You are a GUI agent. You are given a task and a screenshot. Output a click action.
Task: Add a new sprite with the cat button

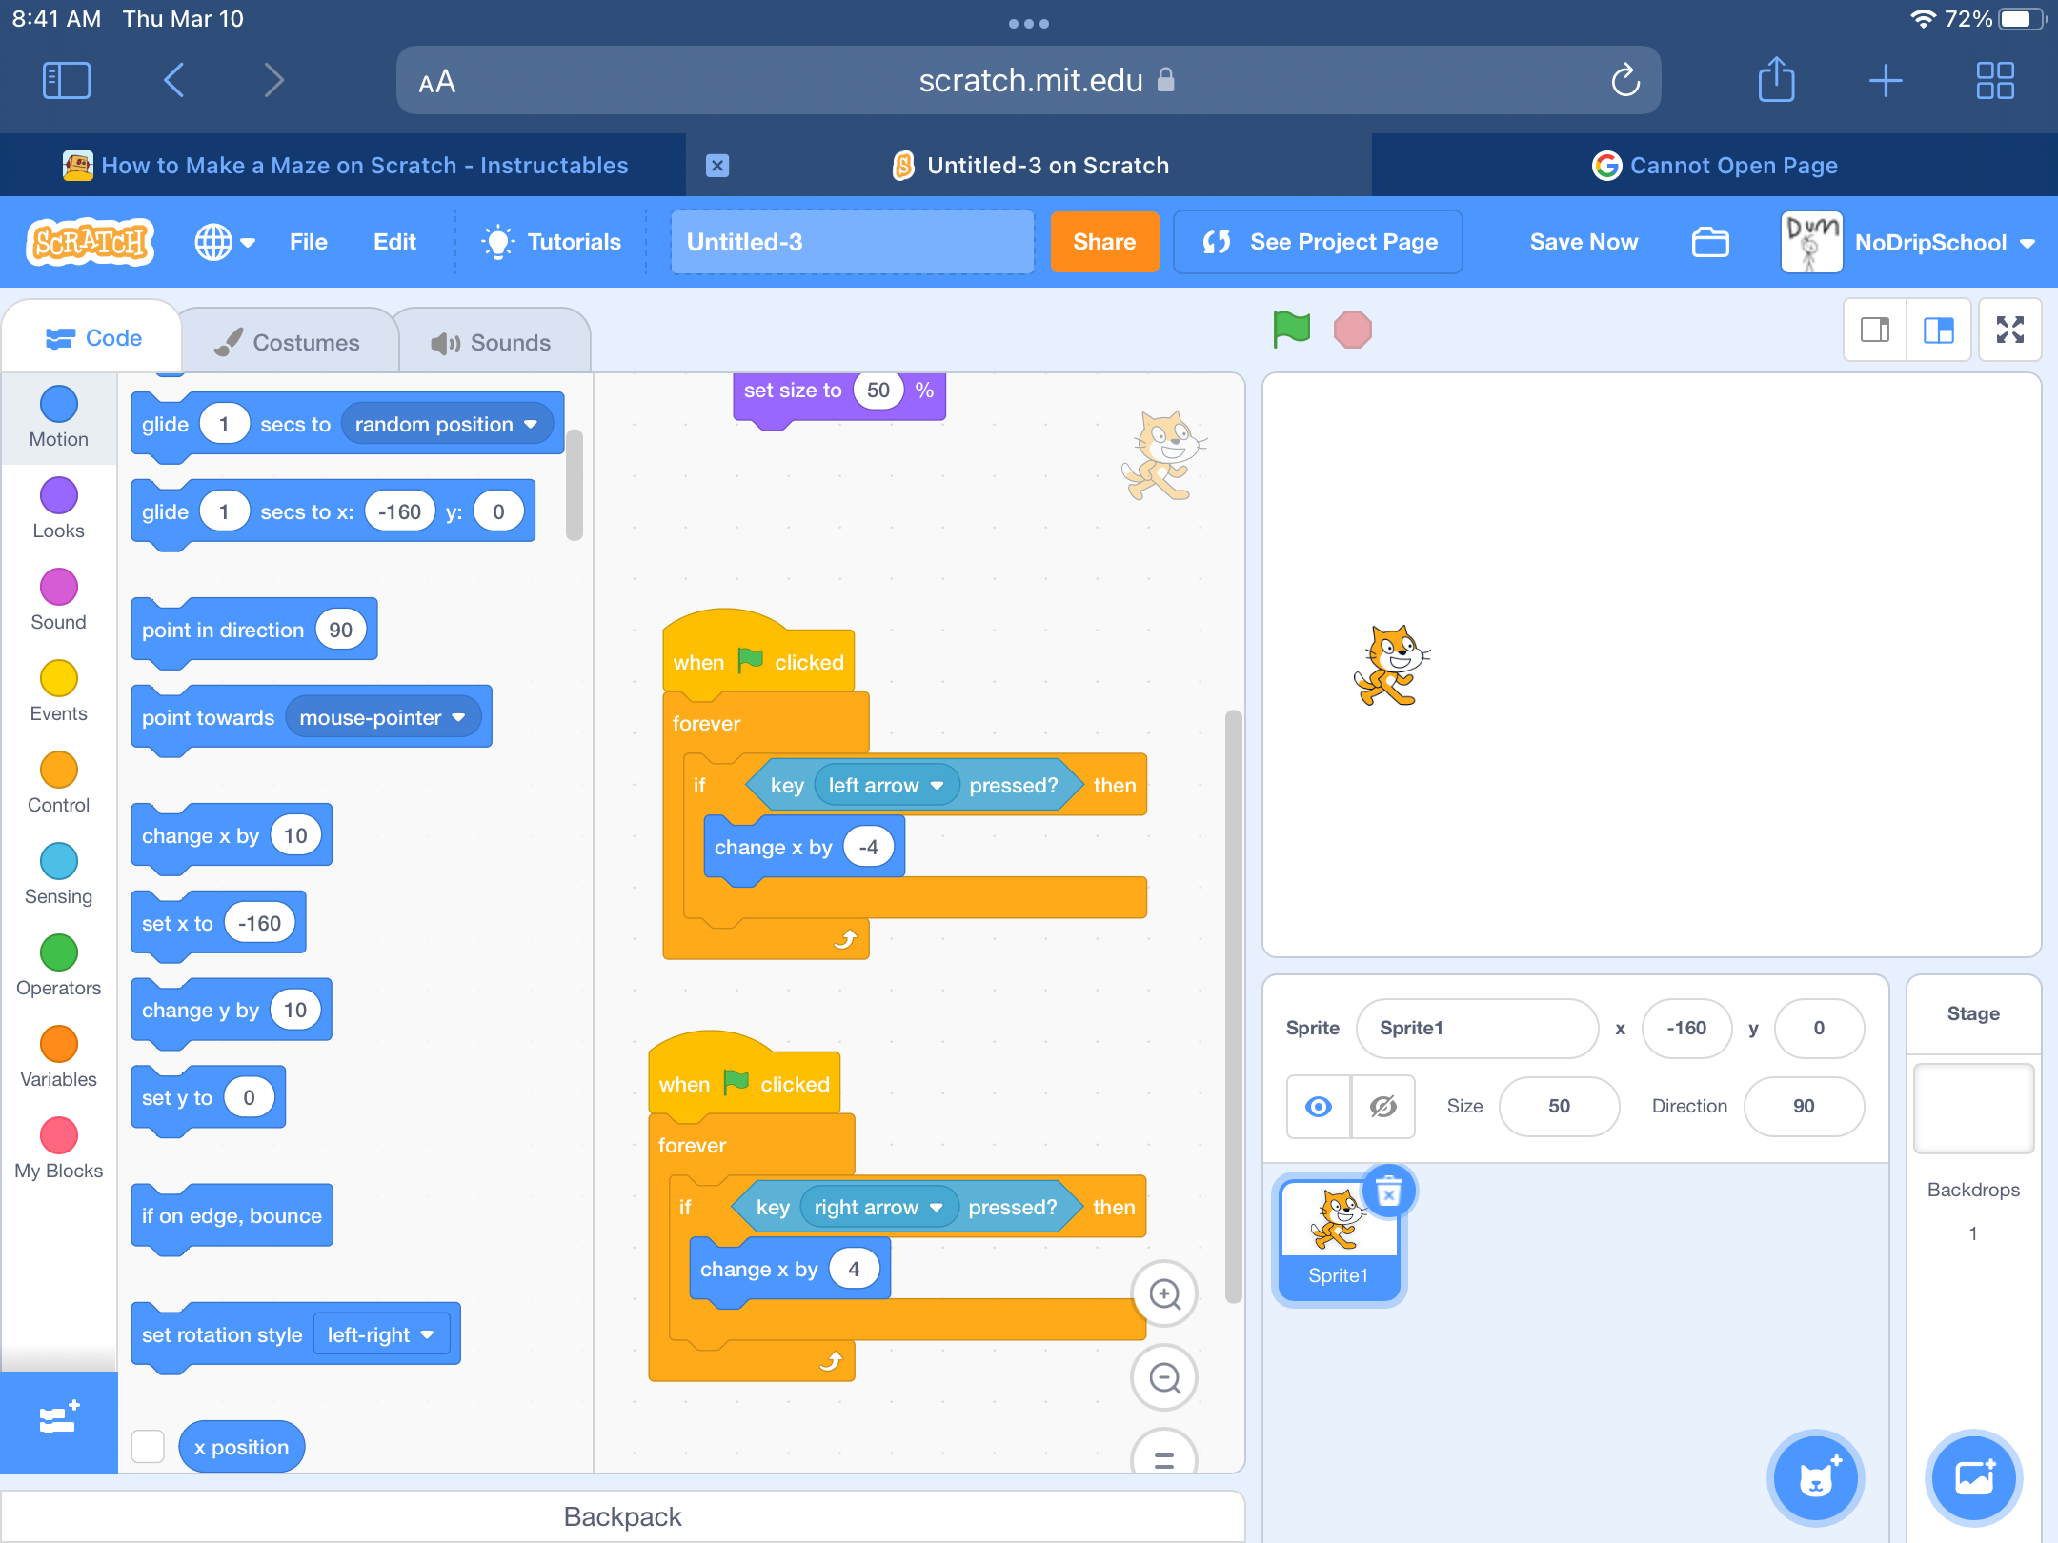tap(1815, 1477)
